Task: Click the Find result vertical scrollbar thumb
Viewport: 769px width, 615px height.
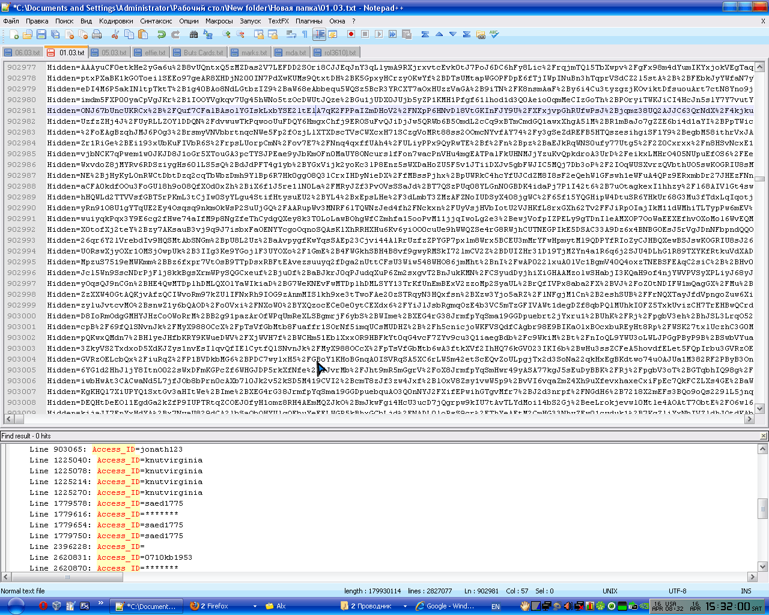Action: tap(763, 508)
